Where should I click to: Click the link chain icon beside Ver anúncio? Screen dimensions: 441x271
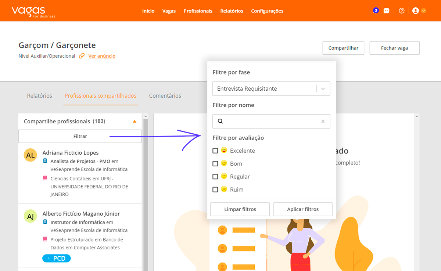point(82,56)
